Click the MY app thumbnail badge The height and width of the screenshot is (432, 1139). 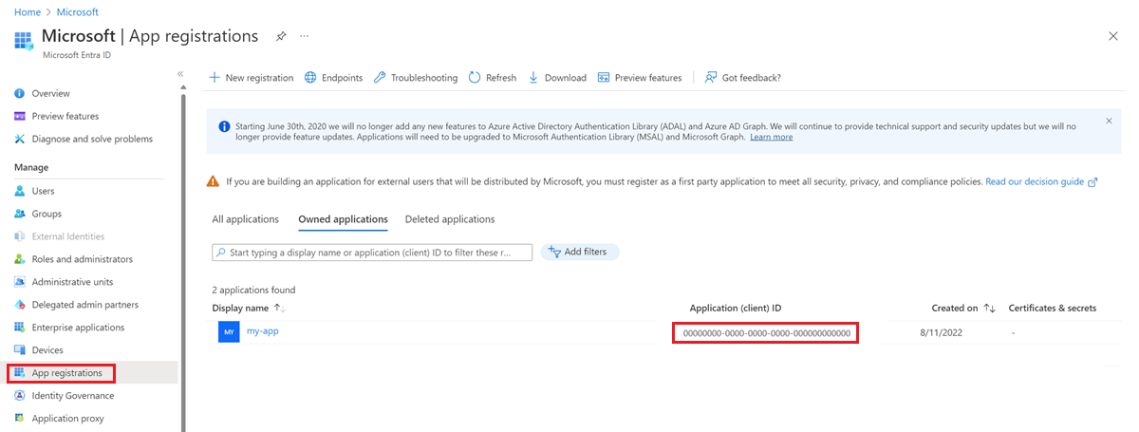[229, 332]
